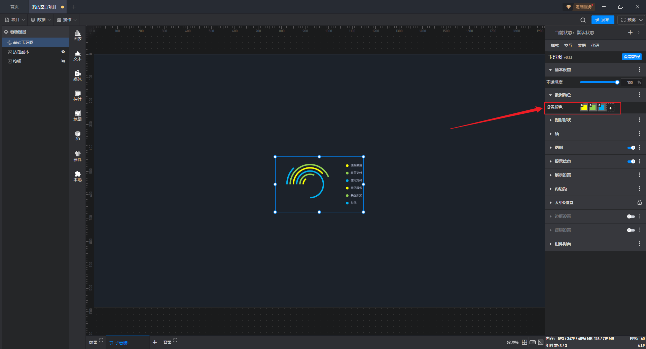
Task: Open the 操作 operations dropdown menu
Action: (x=67, y=20)
